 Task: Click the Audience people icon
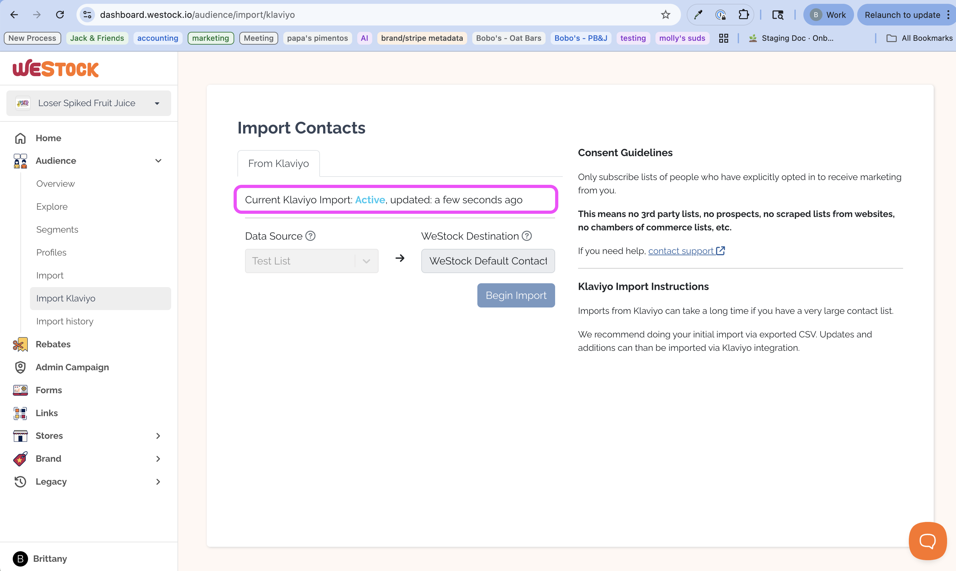coord(20,161)
